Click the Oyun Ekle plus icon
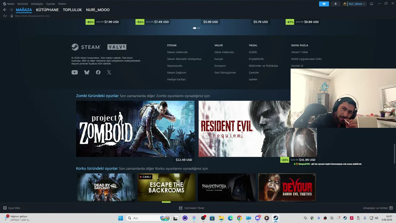The width and height of the screenshot is (396, 223). point(5,208)
